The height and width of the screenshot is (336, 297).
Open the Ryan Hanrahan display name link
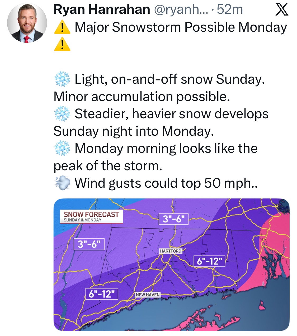pos(102,10)
